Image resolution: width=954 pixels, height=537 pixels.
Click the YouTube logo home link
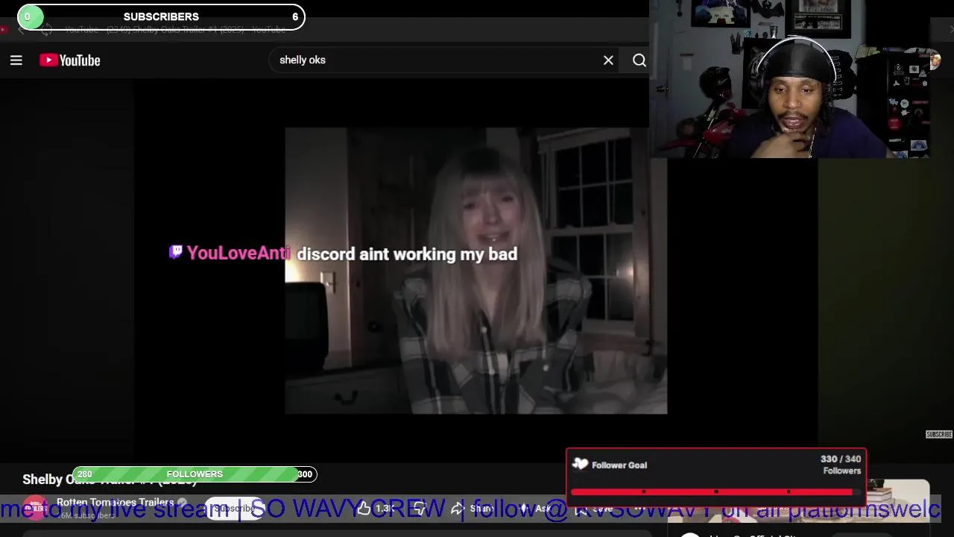tap(70, 60)
